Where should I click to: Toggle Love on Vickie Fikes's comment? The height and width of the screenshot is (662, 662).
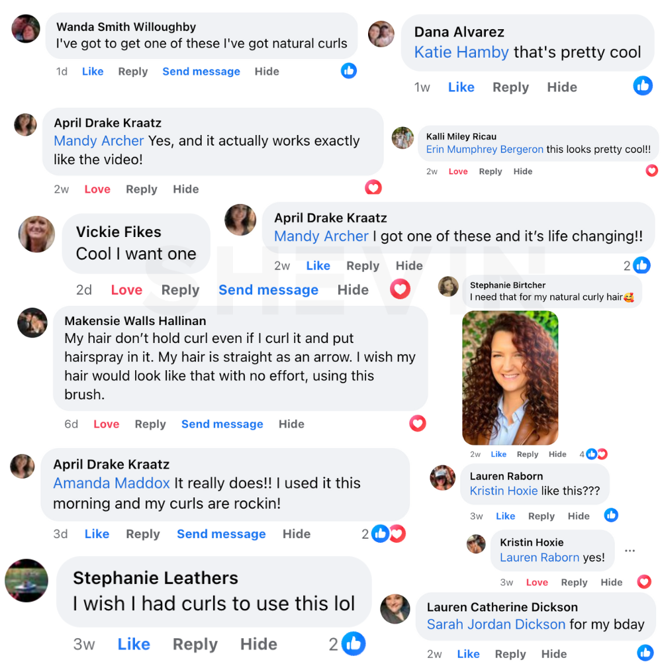click(126, 290)
